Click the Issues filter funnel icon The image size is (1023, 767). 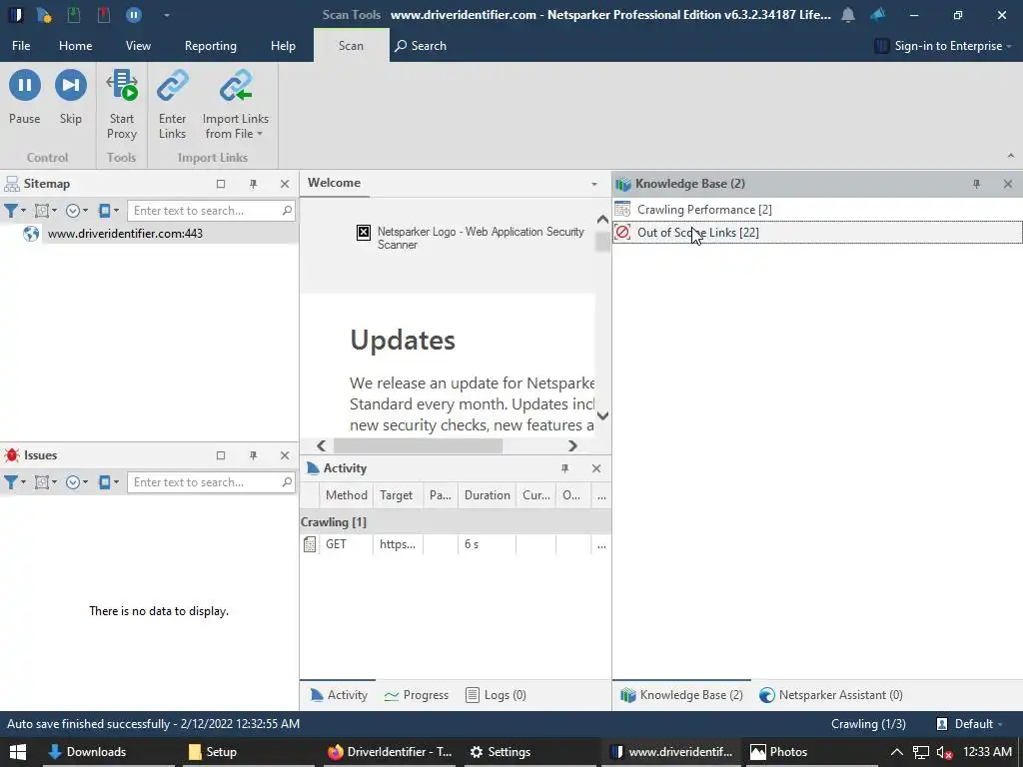tap(12, 482)
